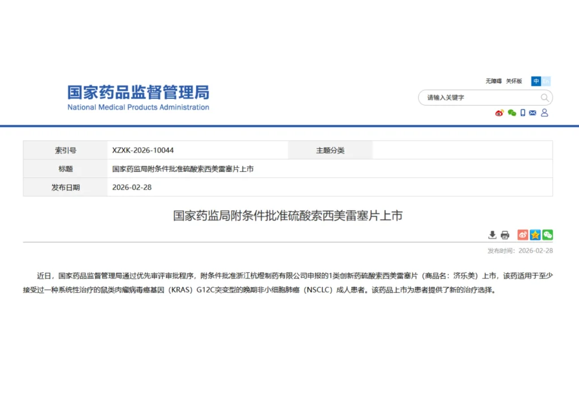This screenshot has height=409, width=579.
Task: Print the announcement page
Action: coord(505,235)
